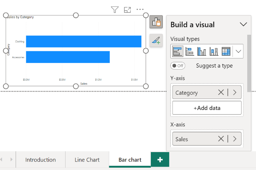Switch to the Line Chart tab
This screenshot has width=256, height=170.
click(x=87, y=160)
